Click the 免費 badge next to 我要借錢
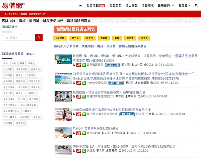201x158 pixels. pos(102,6)
